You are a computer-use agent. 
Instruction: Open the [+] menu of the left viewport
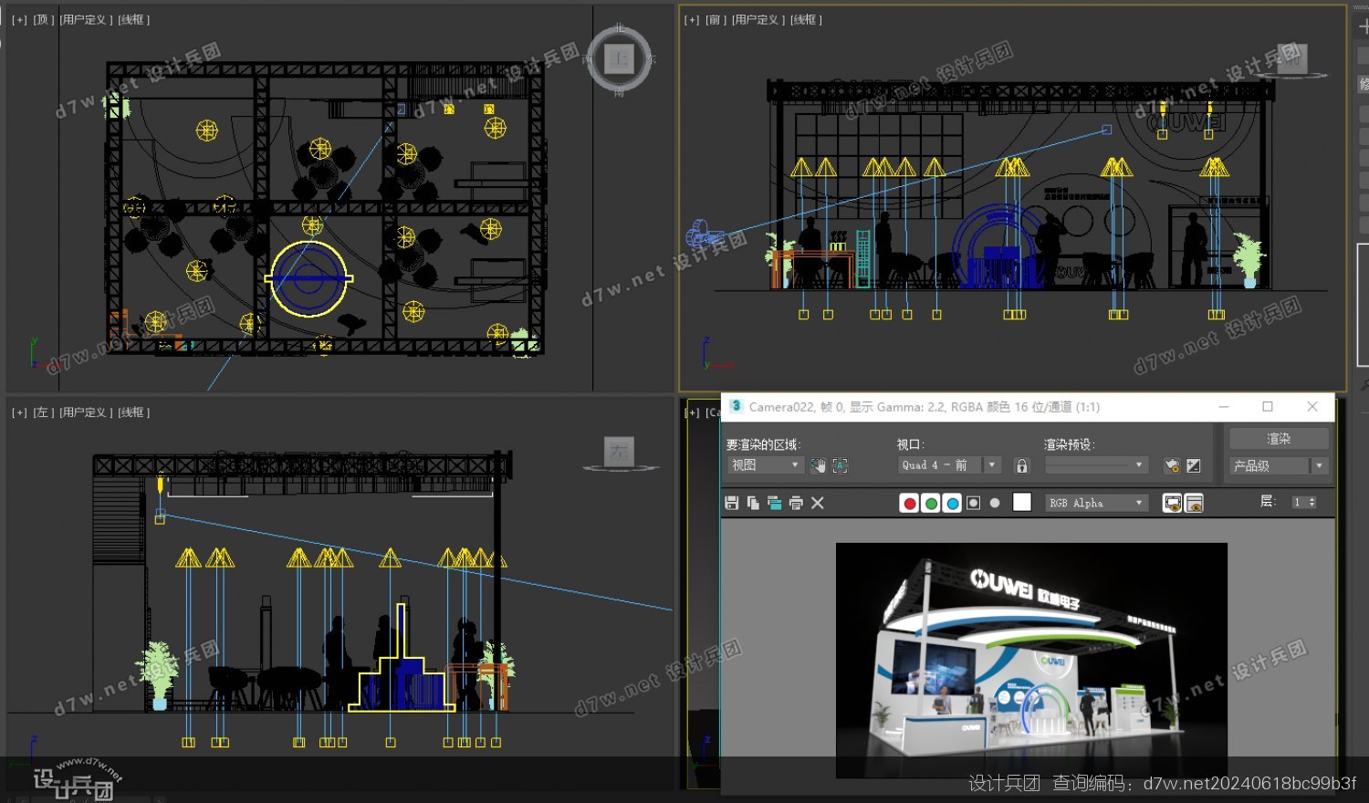(x=19, y=413)
